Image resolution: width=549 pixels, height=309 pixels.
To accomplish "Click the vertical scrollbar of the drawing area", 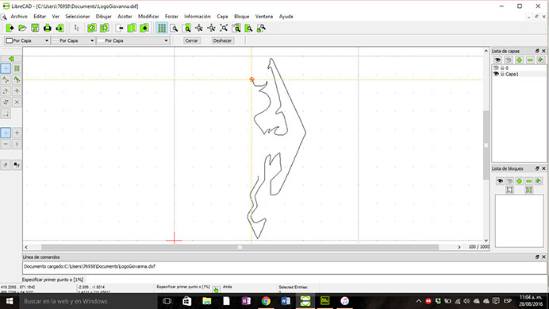I will [486, 145].
